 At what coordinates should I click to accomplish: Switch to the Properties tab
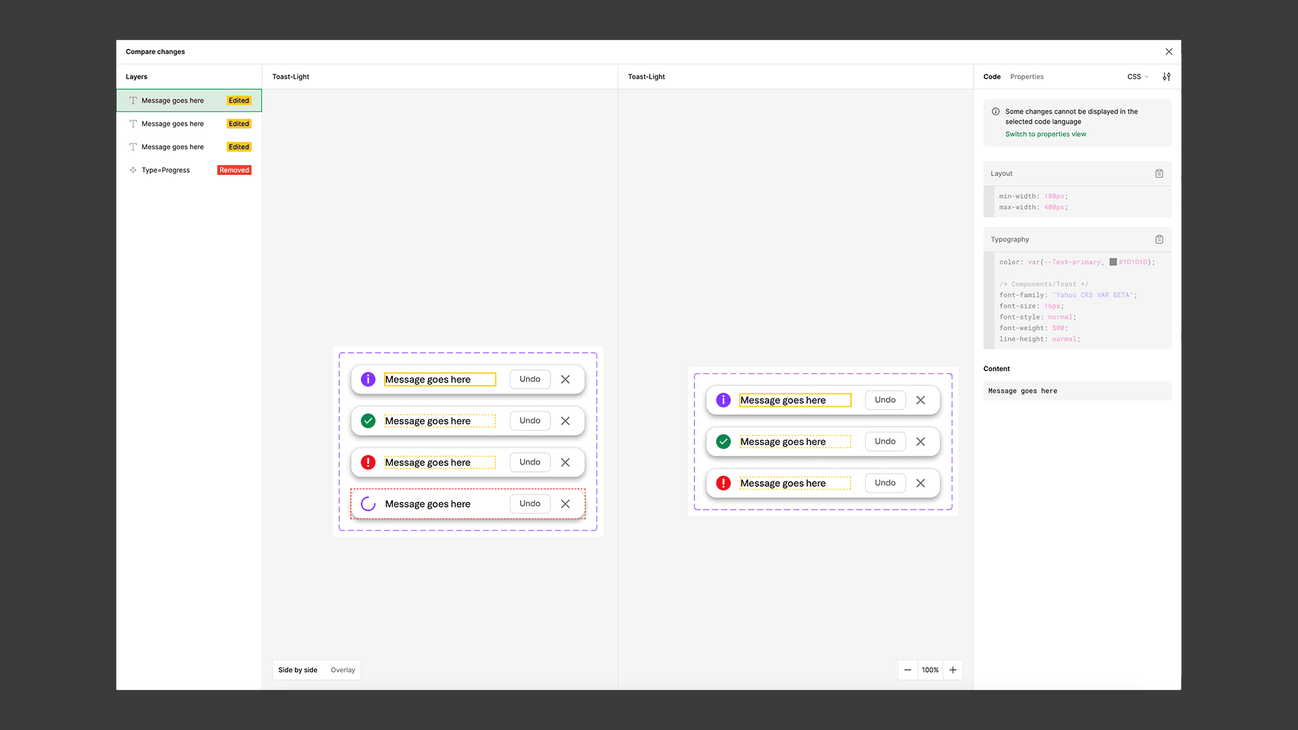click(x=1026, y=77)
